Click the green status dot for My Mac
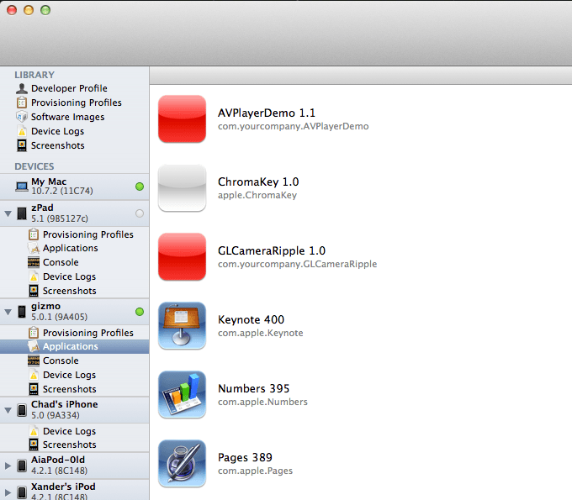 pos(140,187)
